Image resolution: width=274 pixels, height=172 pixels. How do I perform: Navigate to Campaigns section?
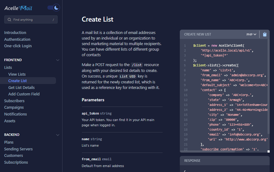[14, 107]
